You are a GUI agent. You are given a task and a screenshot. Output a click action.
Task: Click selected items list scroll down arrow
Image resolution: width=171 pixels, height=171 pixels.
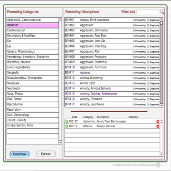click(161, 155)
